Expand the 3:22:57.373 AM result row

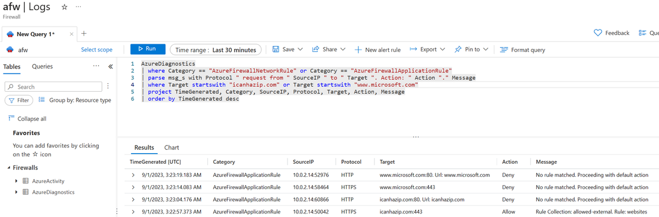[133, 212]
